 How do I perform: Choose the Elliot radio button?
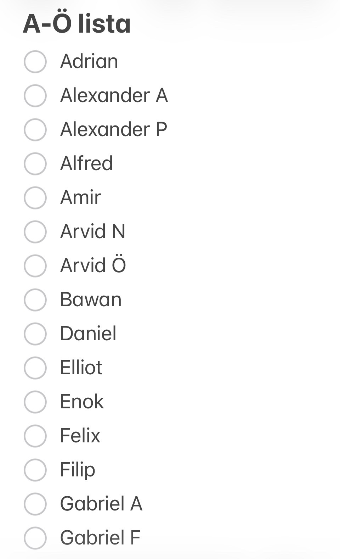pos(35,368)
